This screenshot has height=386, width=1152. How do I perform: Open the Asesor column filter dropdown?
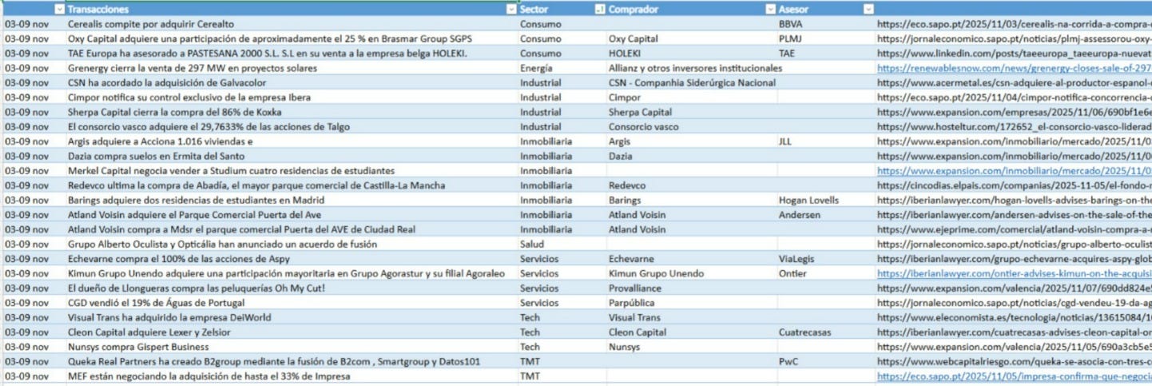click(868, 9)
